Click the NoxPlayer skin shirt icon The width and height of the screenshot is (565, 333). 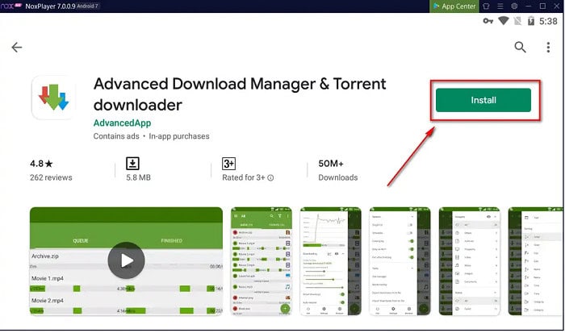[486, 6]
